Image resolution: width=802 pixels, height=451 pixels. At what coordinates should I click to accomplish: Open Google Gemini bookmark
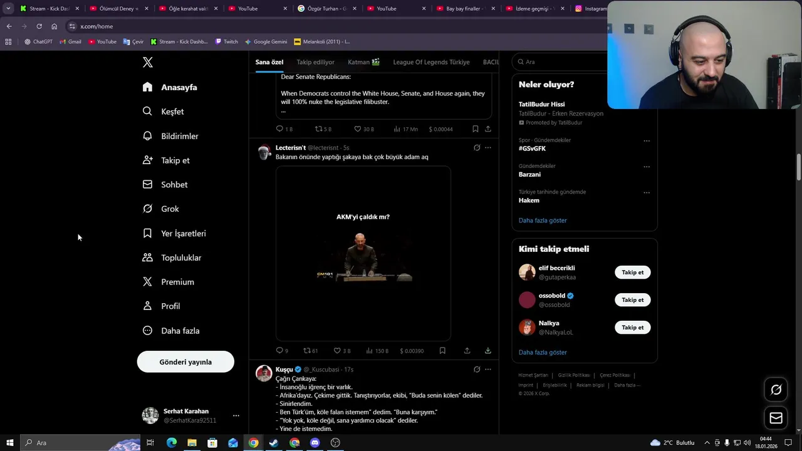(266, 42)
